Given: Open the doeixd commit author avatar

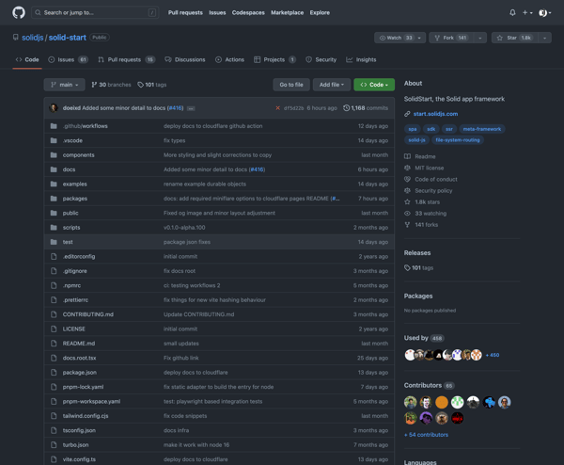Looking at the screenshot, I should pyautogui.click(x=54, y=108).
